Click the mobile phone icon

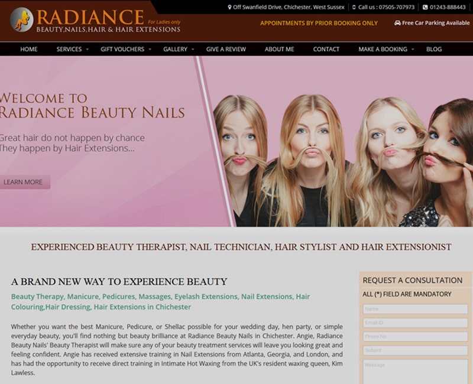tap(354, 7)
